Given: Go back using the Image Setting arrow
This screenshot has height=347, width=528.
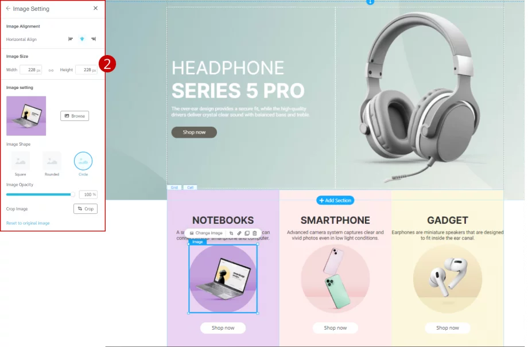Looking at the screenshot, I should click(8, 9).
